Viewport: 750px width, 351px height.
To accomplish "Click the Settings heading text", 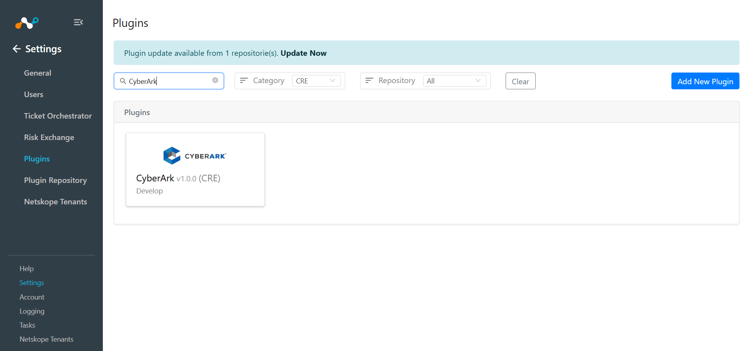I will point(43,49).
